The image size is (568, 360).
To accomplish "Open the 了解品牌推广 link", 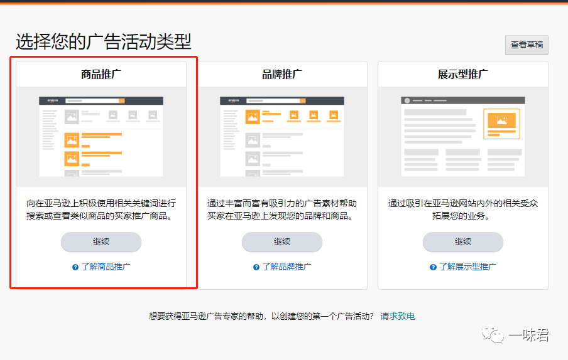I will click(x=287, y=267).
